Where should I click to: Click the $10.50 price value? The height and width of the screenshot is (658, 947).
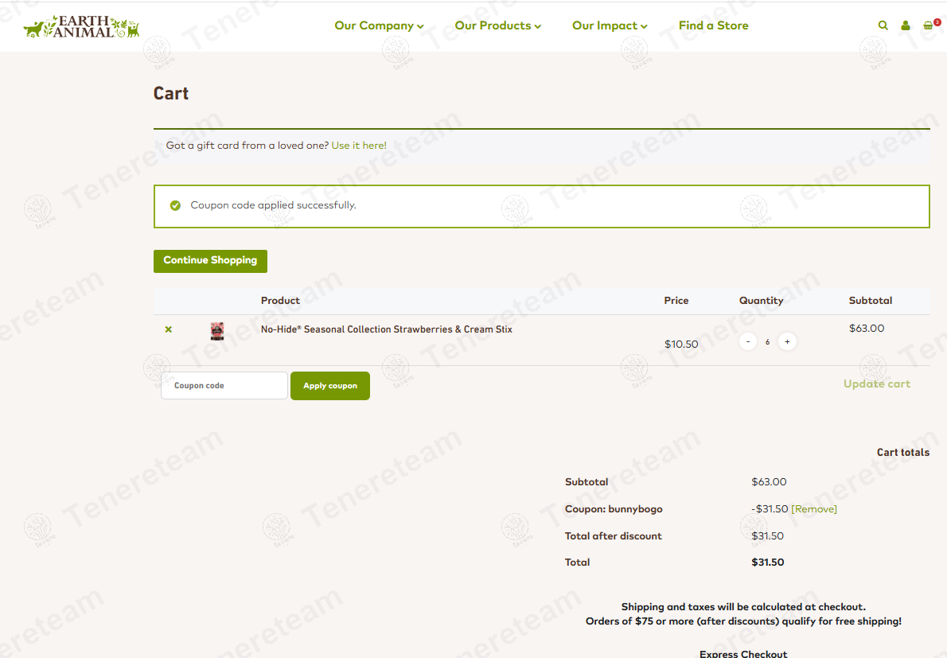[x=681, y=344]
